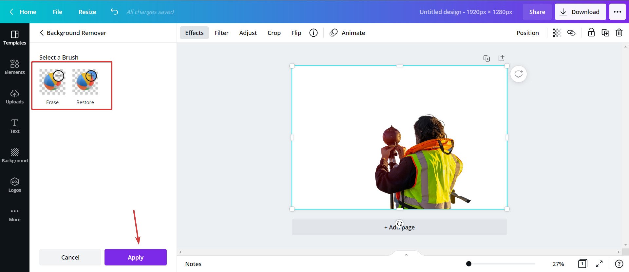The image size is (629, 272).
Task: Click the link icon in toolbar
Action: [571, 33]
